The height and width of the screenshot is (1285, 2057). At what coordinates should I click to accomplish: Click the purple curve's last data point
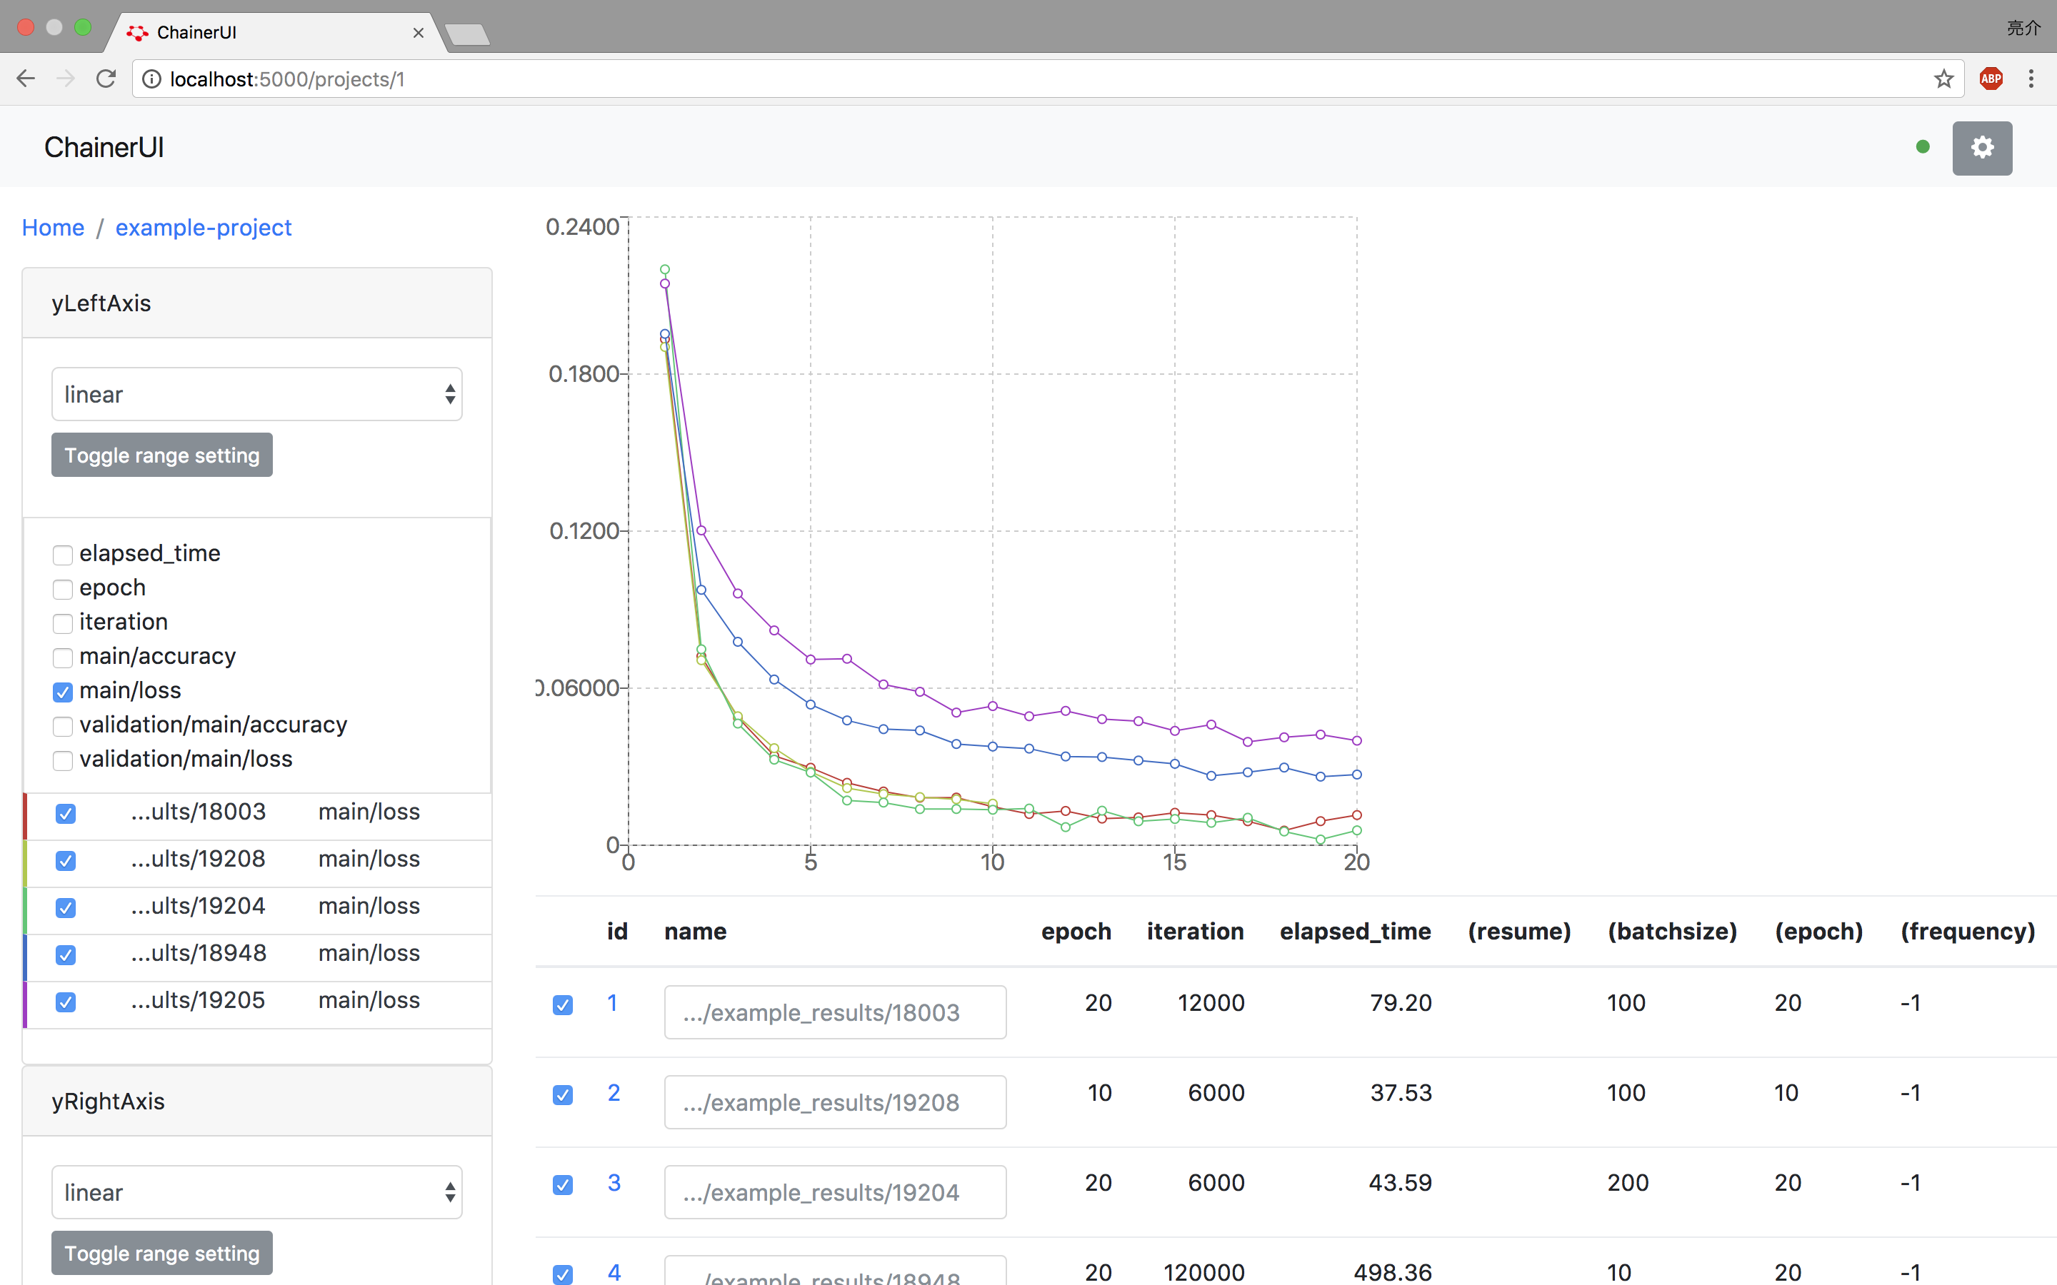tap(1356, 740)
